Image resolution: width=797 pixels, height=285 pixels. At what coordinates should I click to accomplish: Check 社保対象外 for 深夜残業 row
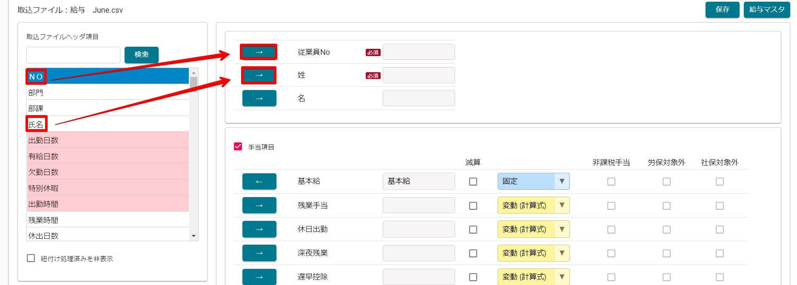(x=720, y=253)
